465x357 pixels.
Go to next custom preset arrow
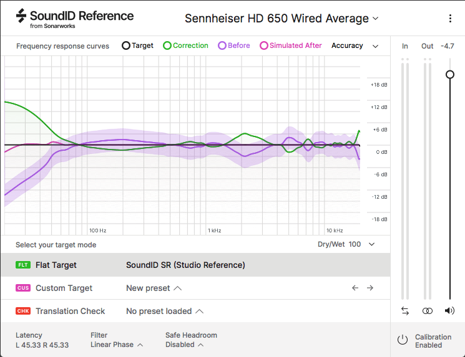[x=370, y=288]
